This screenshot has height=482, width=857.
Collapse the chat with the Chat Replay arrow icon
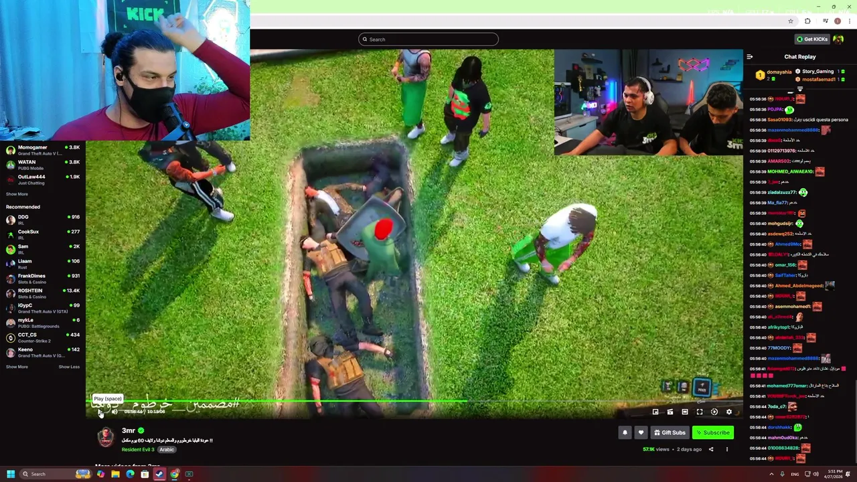click(x=749, y=57)
